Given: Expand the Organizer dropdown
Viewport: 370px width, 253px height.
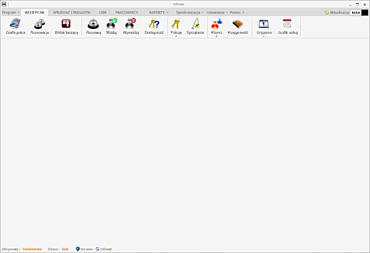Looking at the screenshot, I should 263,36.
